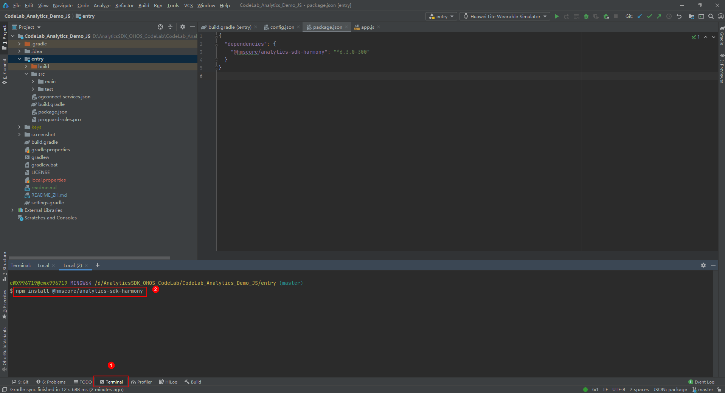Toggle the Favorites side panel button
Viewport: 725px width, 393px height.
coord(5,304)
